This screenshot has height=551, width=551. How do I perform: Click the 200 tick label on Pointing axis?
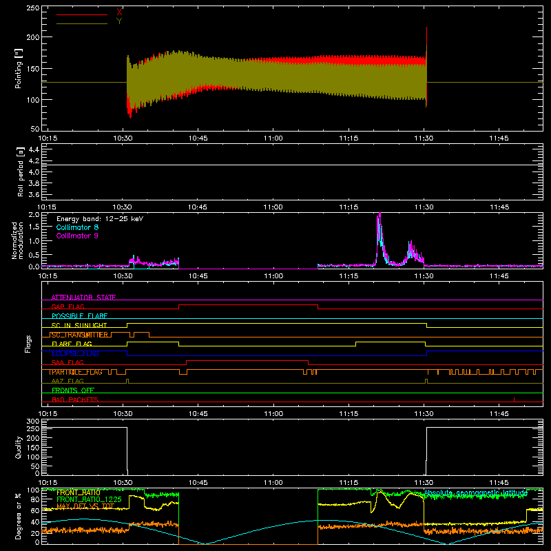33,37
